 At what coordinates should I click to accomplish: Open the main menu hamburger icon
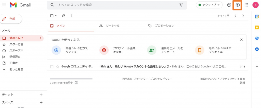[4, 5]
